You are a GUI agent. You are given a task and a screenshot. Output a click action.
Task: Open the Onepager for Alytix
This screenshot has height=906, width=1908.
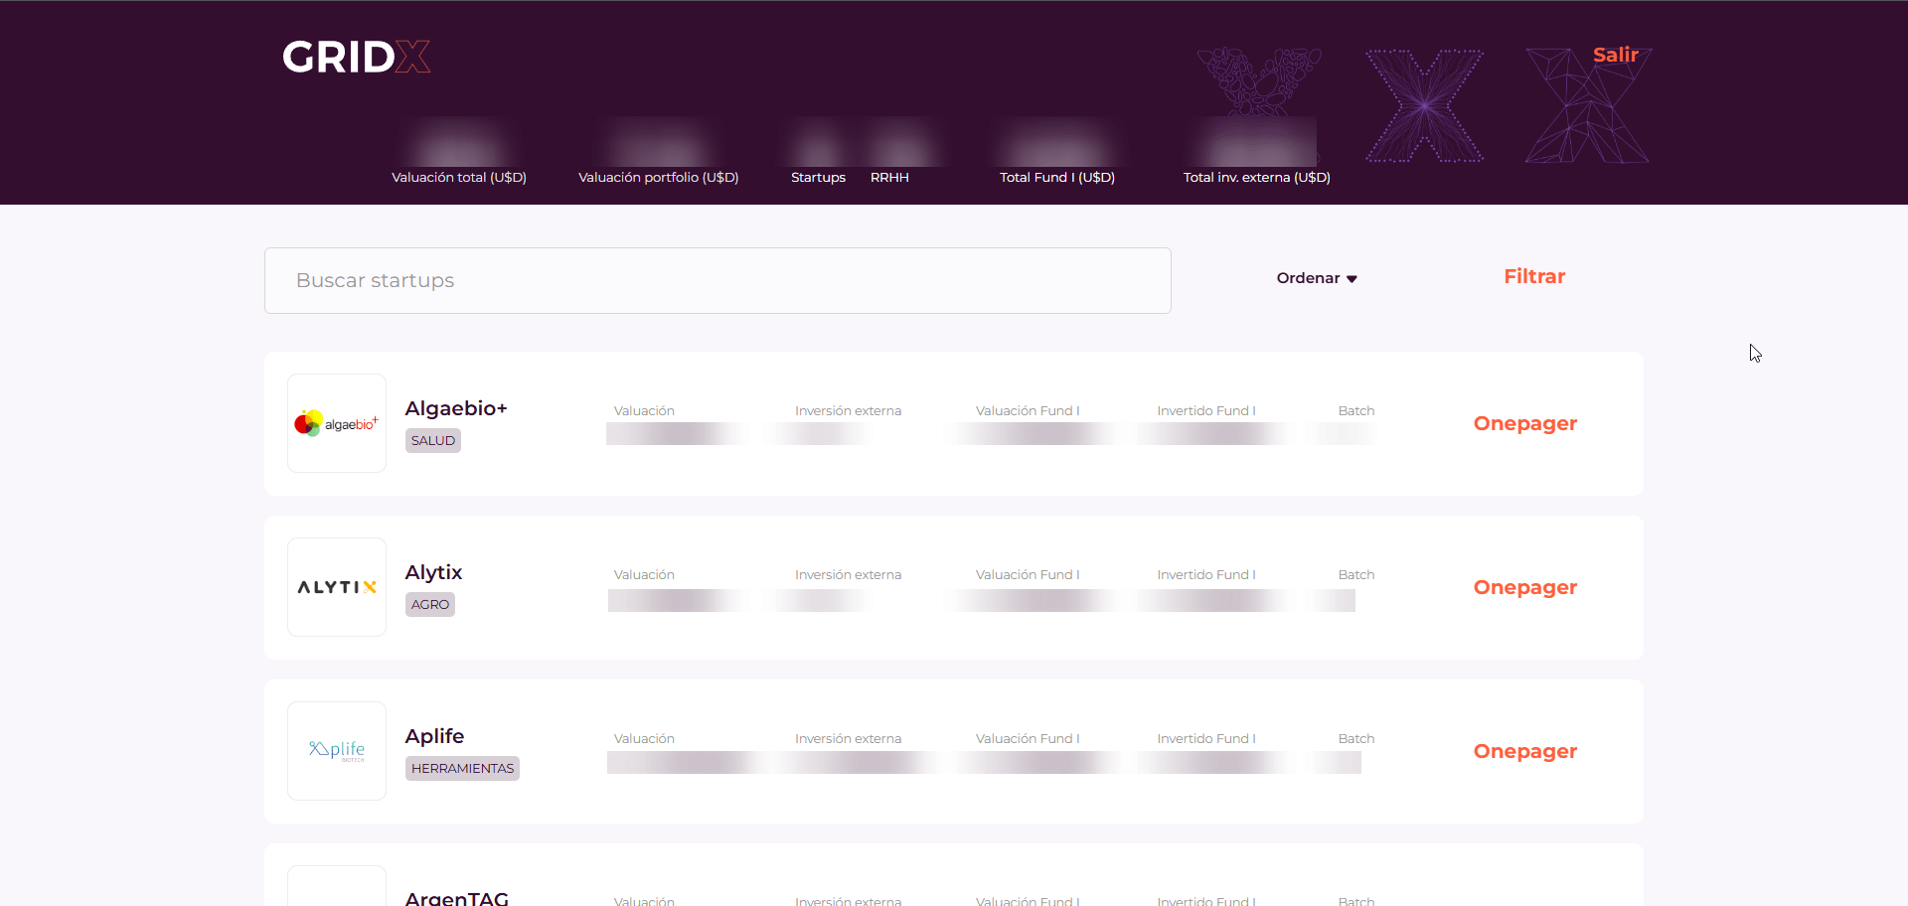pyautogui.click(x=1525, y=587)
